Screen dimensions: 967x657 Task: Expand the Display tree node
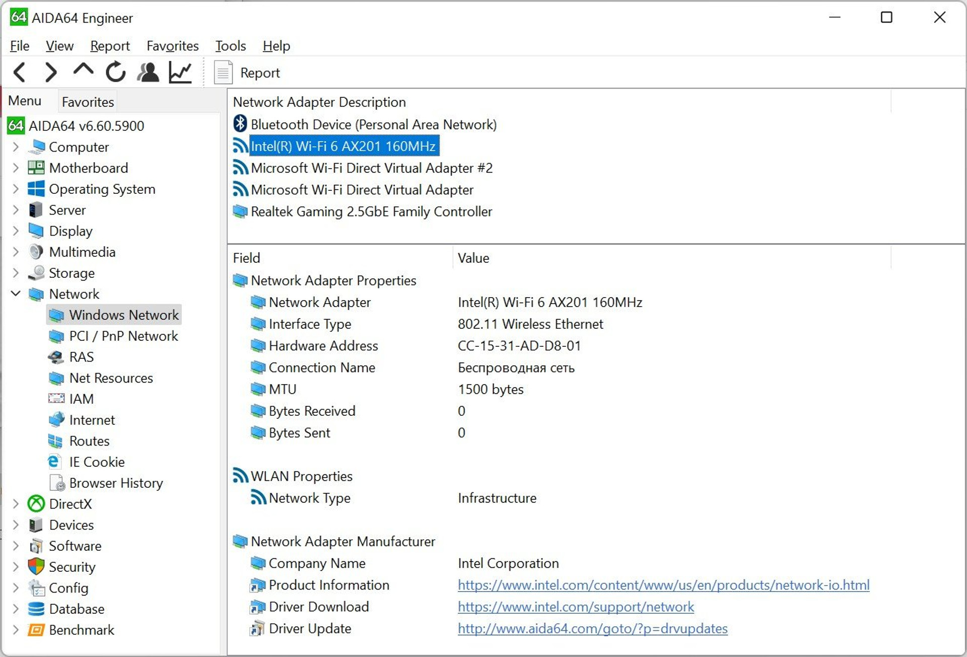(16, 231)
